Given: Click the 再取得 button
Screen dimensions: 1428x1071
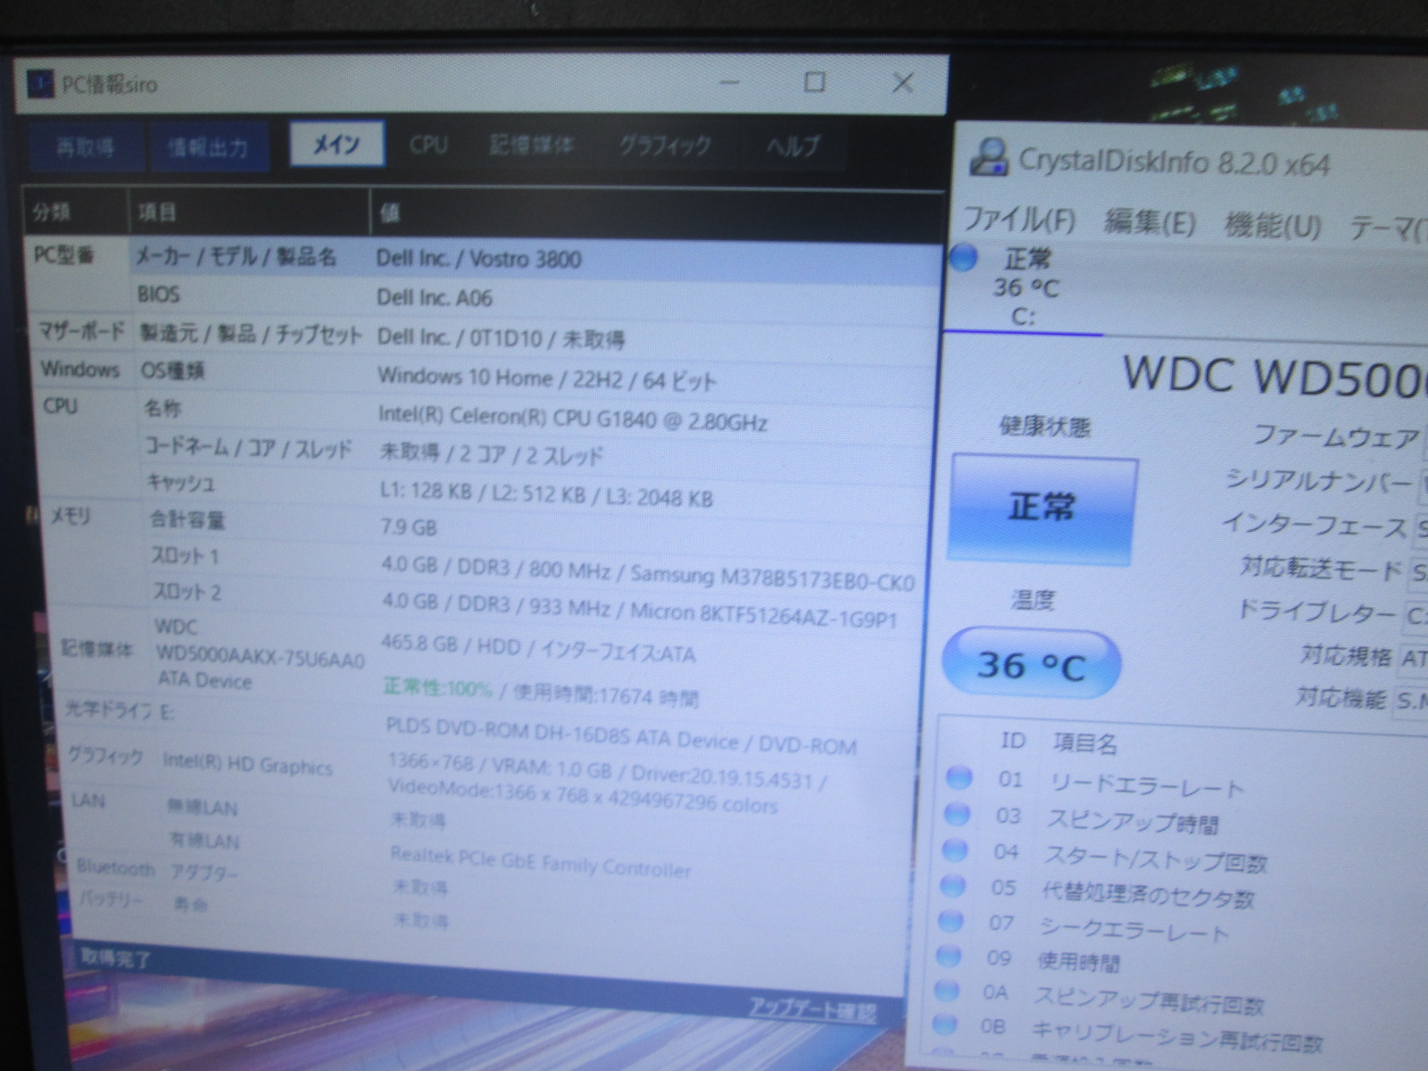Looking at the screenshot, I should coord(87,147).
